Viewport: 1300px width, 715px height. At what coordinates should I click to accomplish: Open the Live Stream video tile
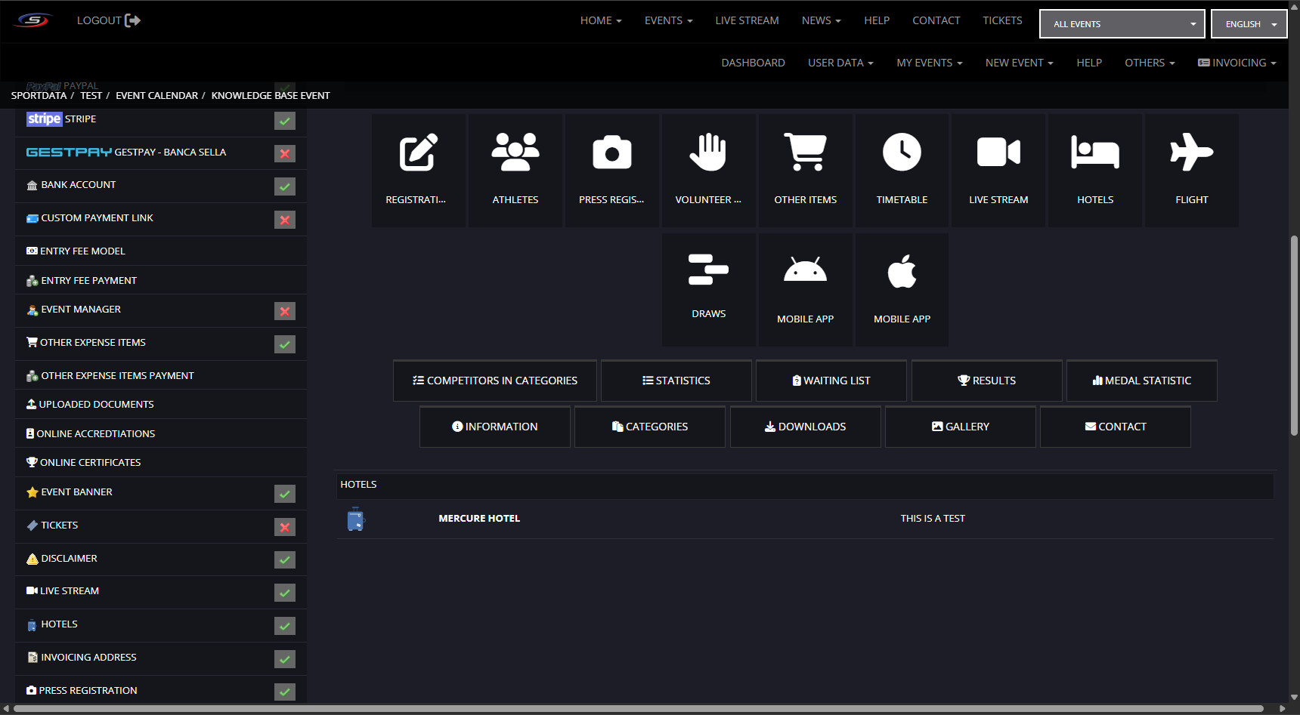998,171
